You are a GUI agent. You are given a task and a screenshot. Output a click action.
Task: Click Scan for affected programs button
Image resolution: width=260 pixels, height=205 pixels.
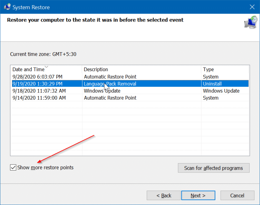pyautogui.click(x=214, y=168)
